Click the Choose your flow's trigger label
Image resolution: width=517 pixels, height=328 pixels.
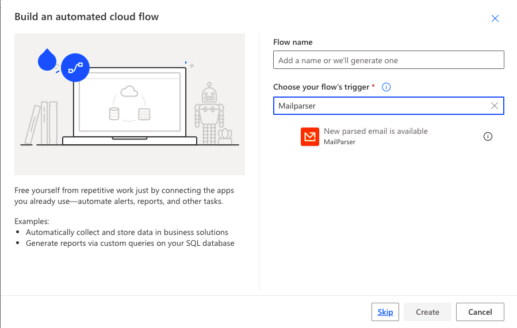point(321,87)
